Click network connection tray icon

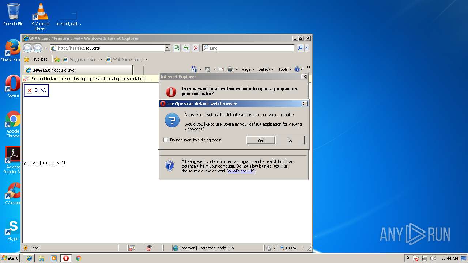pyautogui.click(x=424, y=258)
